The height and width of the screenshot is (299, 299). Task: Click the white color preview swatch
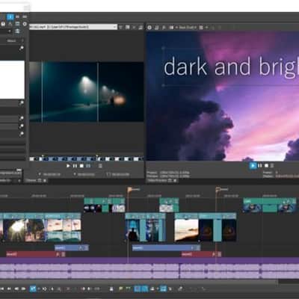click(12, 80)
